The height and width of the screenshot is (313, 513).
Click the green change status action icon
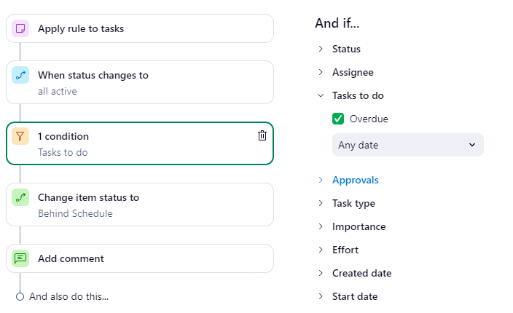(x=20, y=197)
